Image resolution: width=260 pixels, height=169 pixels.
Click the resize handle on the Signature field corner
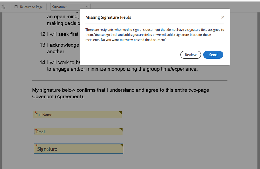click(x=121, y=145)
